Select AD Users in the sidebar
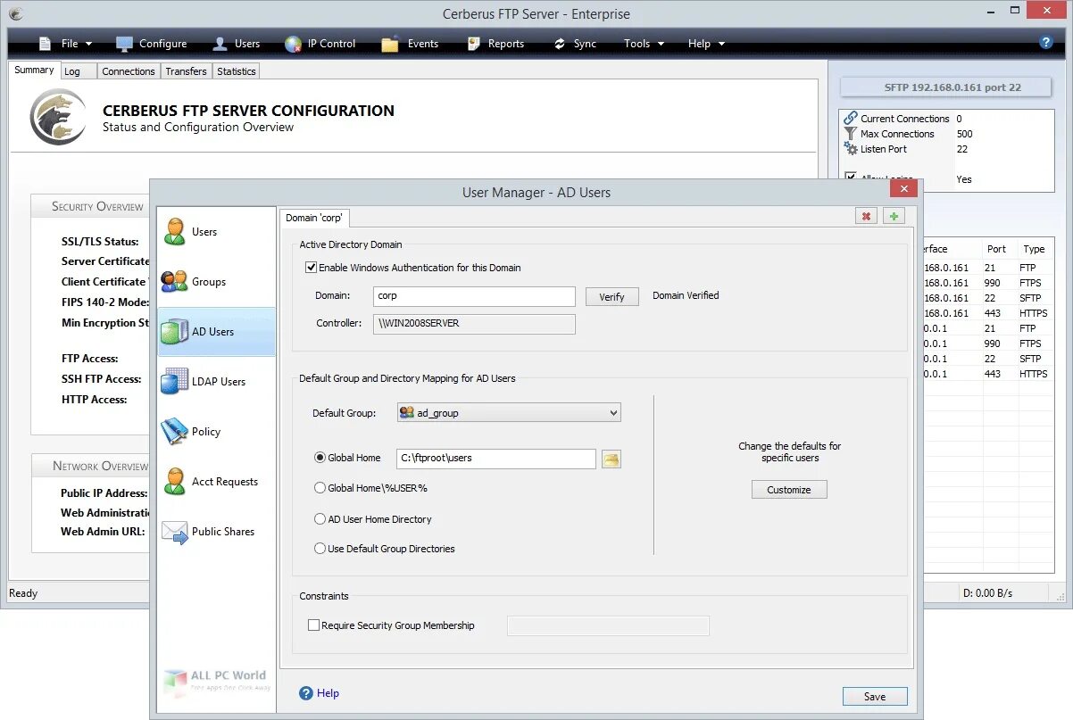The width and height of the screenshot is (1073, 720). point(216,332)
